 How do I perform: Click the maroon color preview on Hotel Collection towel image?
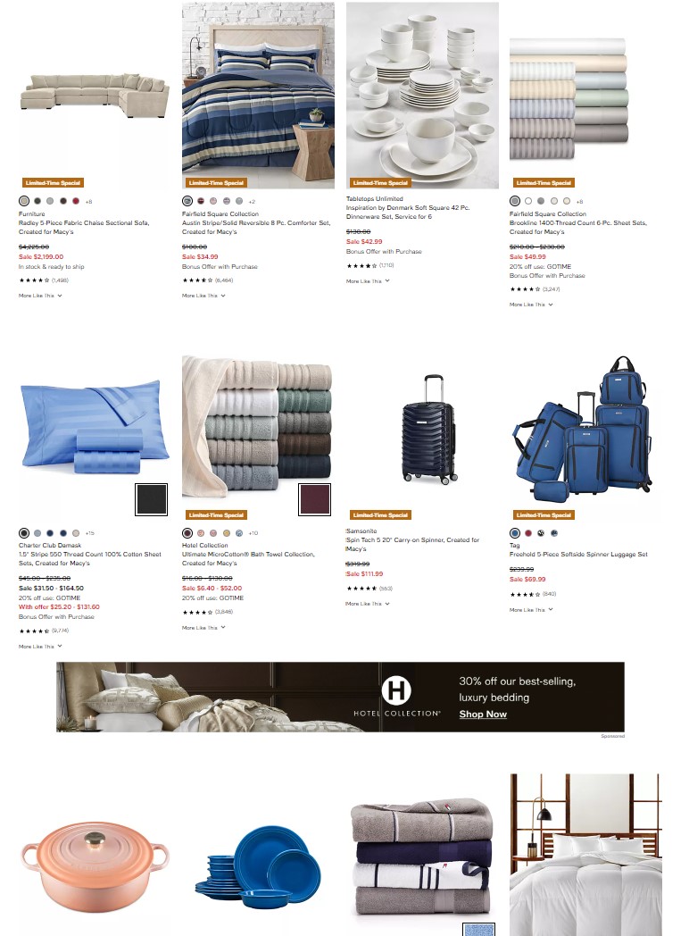[314, 499]
